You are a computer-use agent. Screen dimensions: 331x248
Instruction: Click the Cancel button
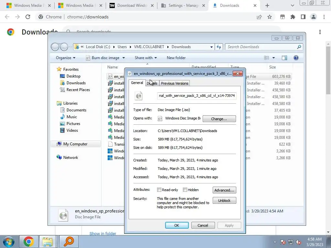click(x=203, y=225)
